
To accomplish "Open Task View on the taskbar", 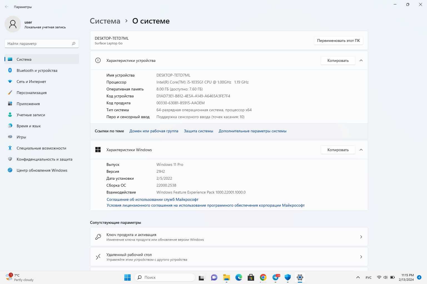I will click(x=202, y=277).
